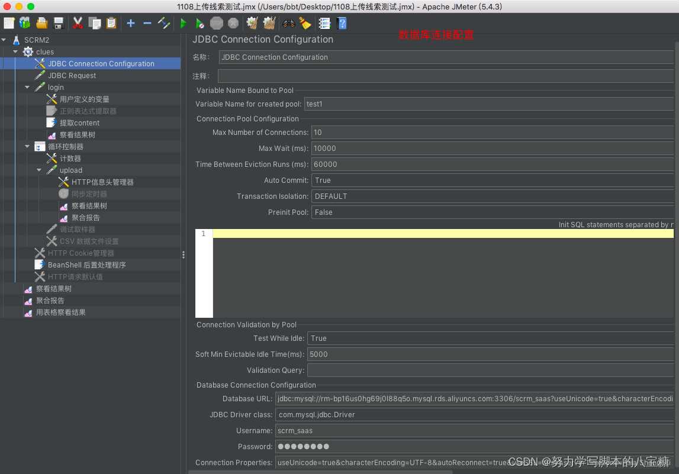Click the Copy toolbar icon
This screenshot has width=679, height=474.
94,24
